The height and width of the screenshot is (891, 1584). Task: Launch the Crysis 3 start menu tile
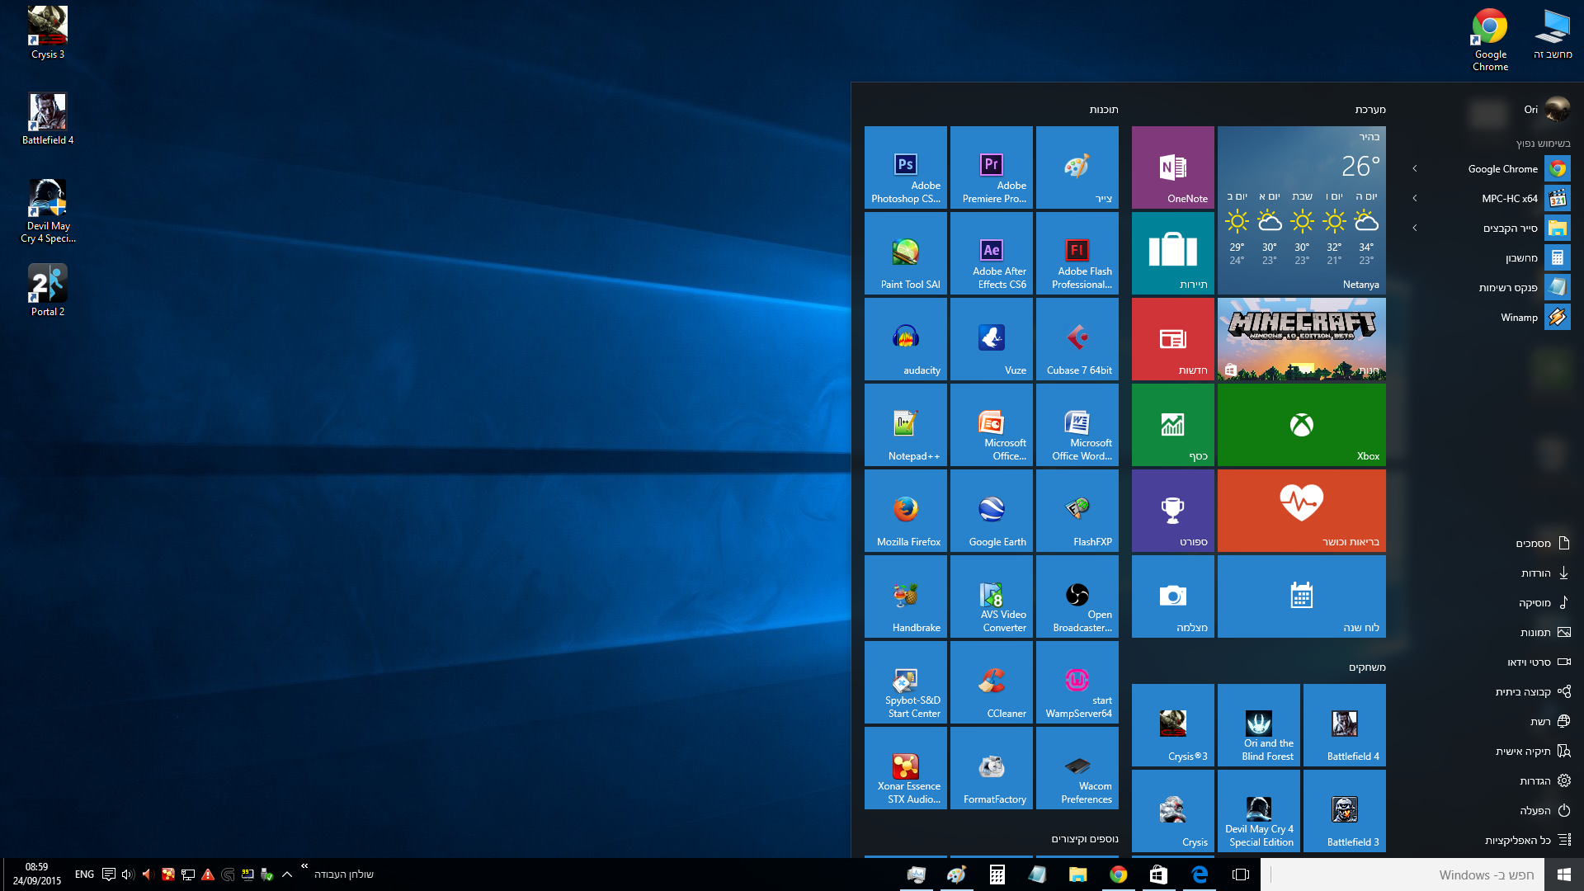1173,725
